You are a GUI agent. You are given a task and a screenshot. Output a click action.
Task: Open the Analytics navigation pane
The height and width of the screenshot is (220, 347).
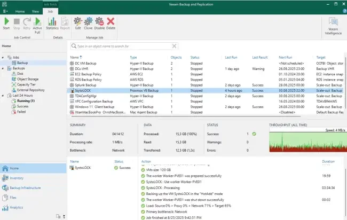(33, 208)
